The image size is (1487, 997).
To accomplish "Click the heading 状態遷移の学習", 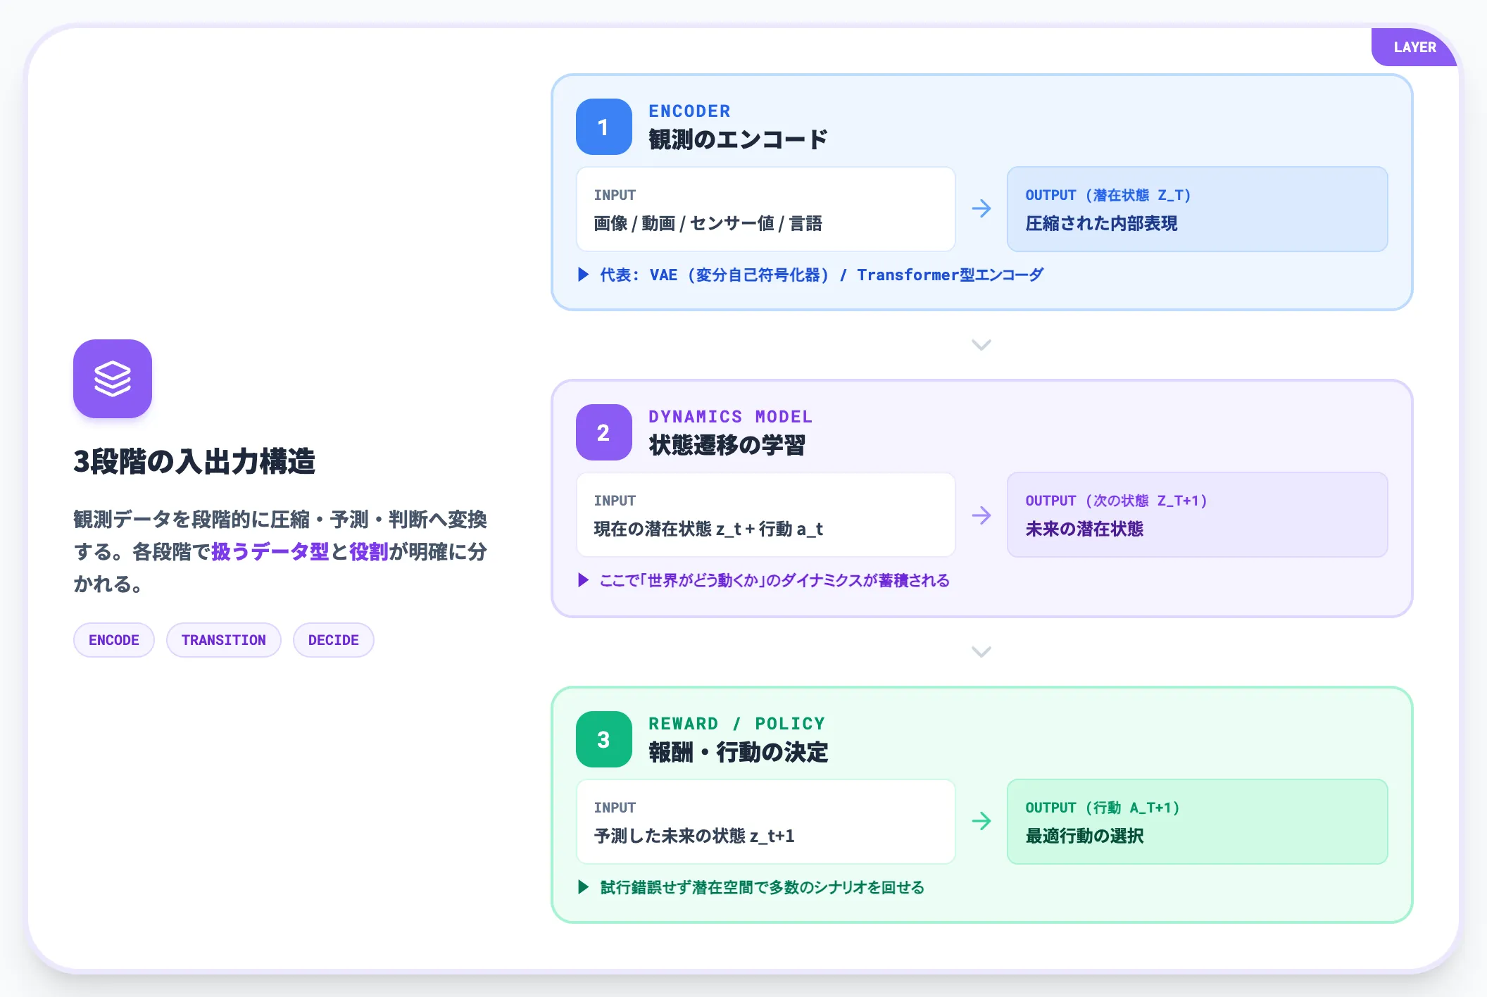I will pyautogui.click(x=727, y=445).
